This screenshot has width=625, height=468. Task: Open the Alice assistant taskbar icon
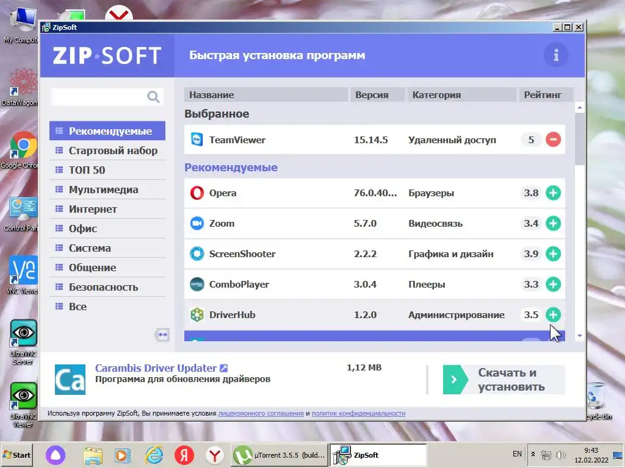(x=56, y=455)
